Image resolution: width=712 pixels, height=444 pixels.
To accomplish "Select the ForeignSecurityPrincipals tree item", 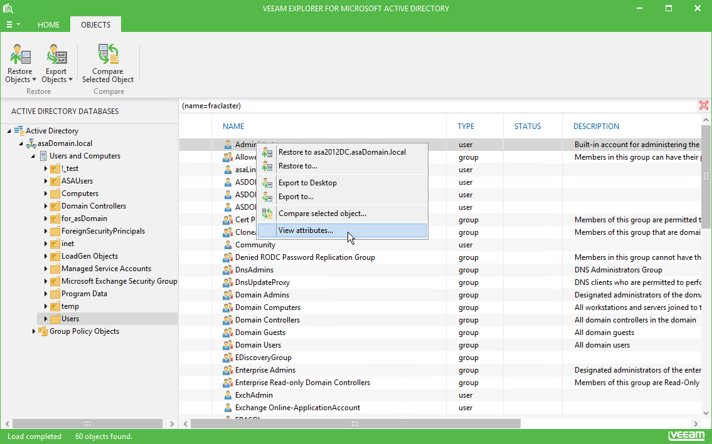I will tap(103, 231).
